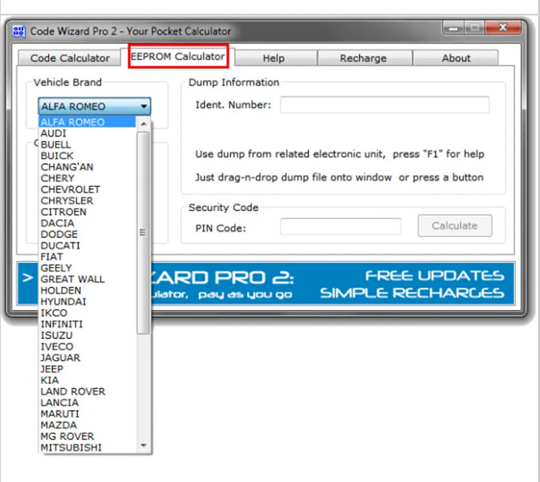This screenshot has height=482, width=540.
Task: Pick CHRYSLER brand entry
Action: (87, 201)
